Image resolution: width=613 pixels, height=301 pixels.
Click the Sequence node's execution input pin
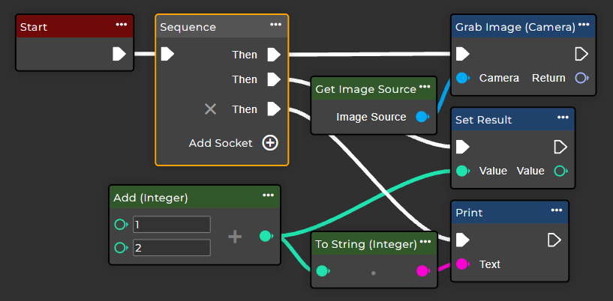pos(167,54)
